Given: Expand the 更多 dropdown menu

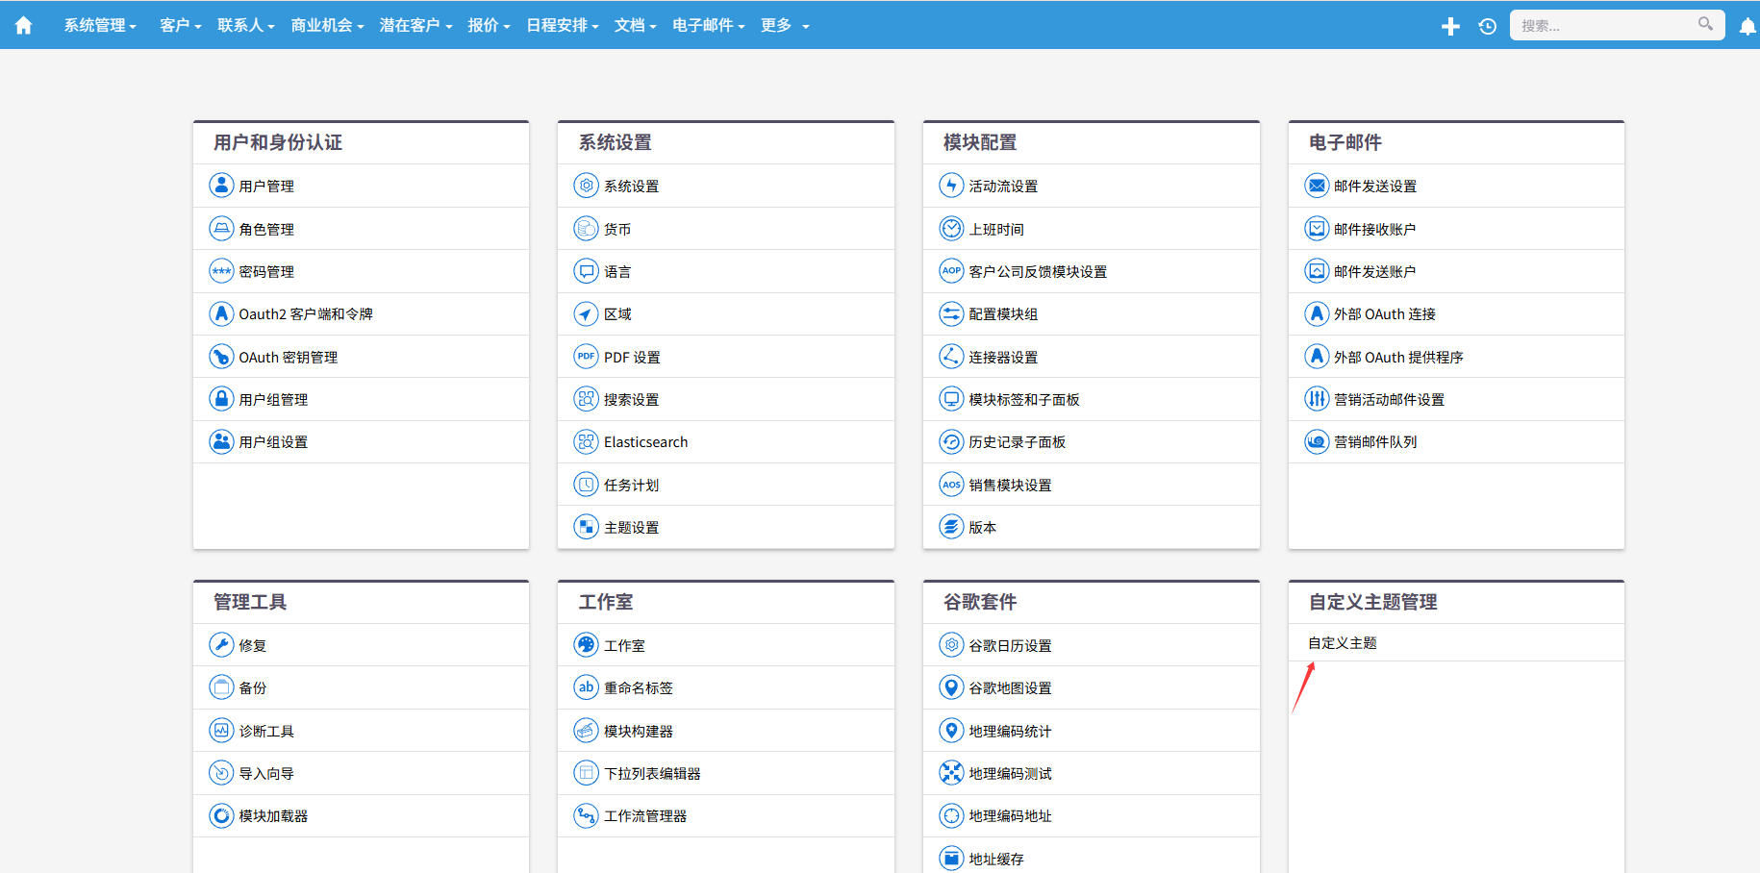Looking at the screenshot, I should (x=785, y=25).
